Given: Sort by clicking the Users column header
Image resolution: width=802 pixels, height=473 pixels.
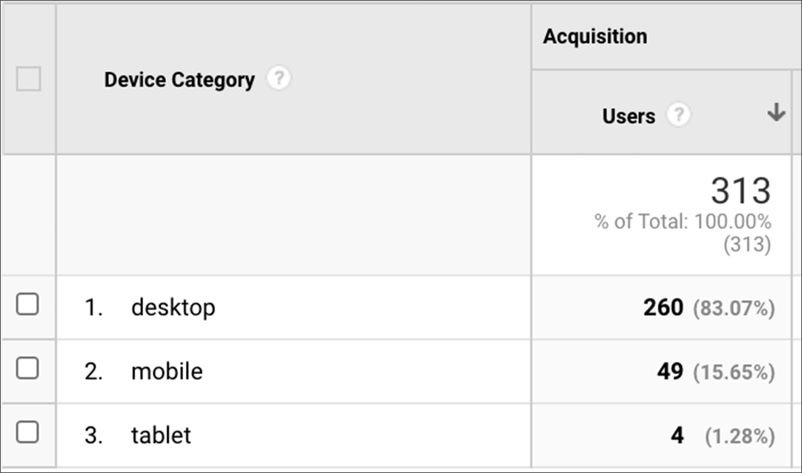Looking at the screenshot, I should [x=627, y=115].
